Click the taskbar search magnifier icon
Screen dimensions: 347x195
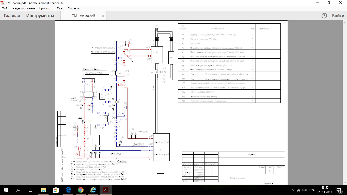tap(18, 190)
